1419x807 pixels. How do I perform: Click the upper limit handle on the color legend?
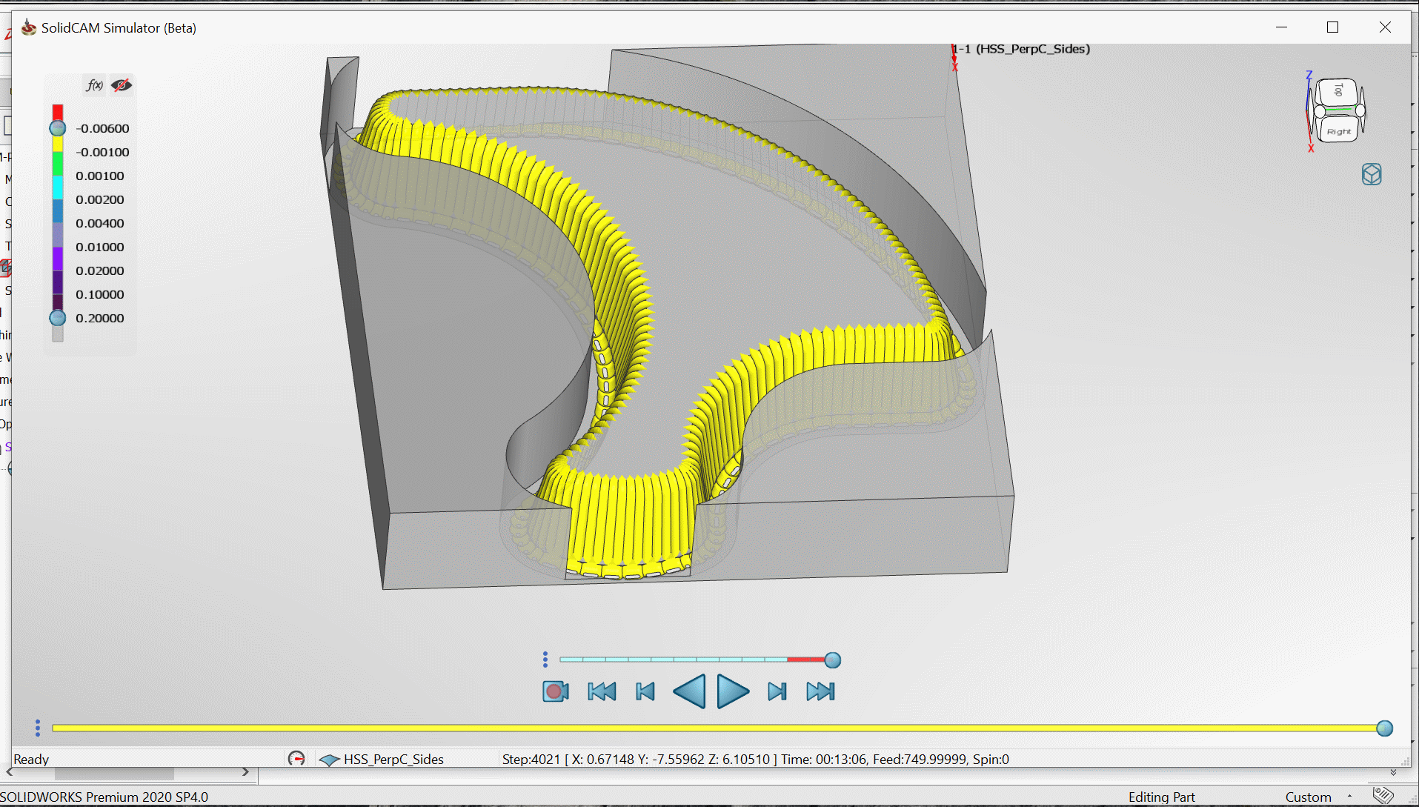pos(58,128)
